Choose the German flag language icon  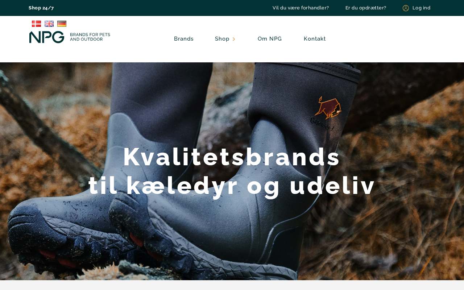click(62, 24)
